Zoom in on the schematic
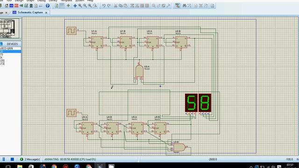 point(80,6)
